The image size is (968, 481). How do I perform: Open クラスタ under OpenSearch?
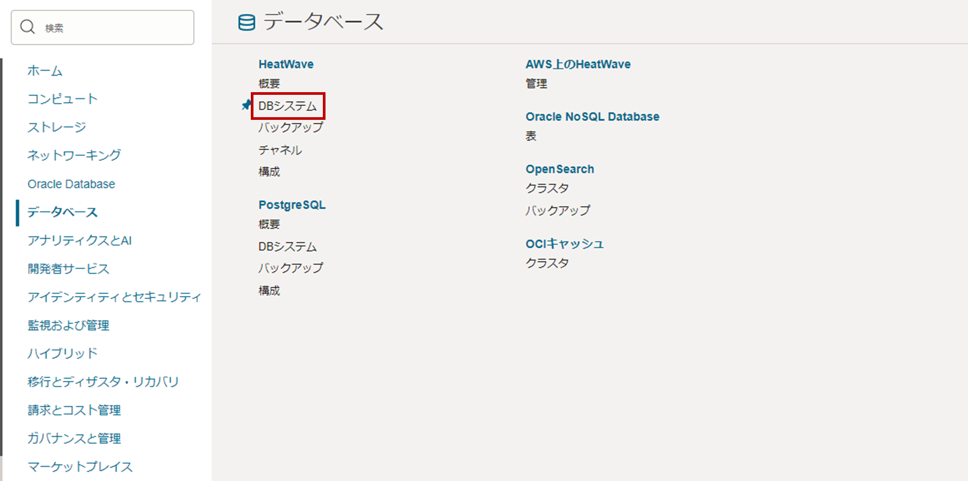click(547, 188)
